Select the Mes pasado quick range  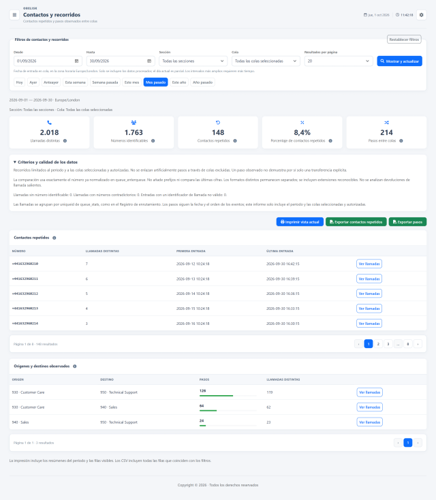(155, 82)
